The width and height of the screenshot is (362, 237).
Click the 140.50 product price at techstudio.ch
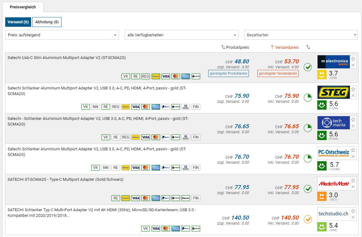(x=240, y=218)
